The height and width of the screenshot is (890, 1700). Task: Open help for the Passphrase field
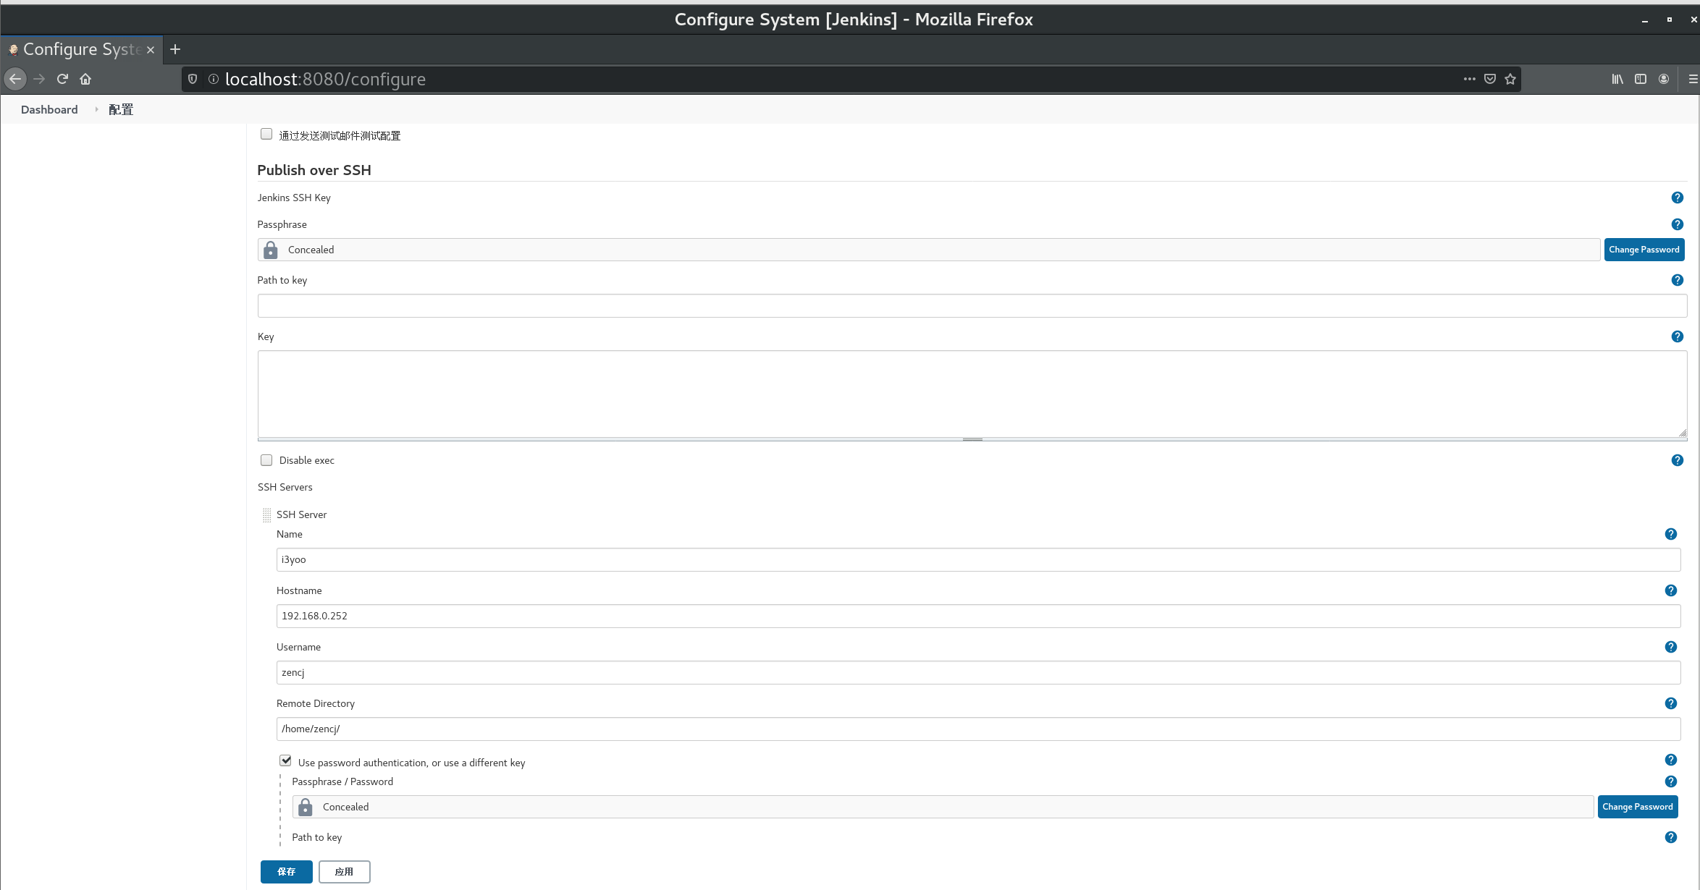1677,224
